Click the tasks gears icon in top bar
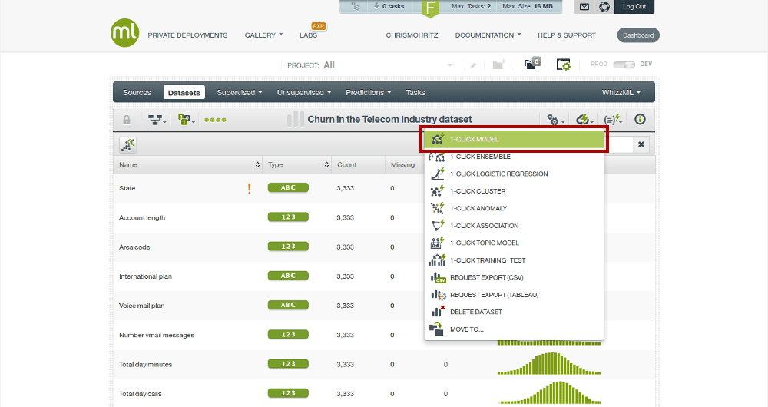The width and height of the screenshot is (768, 407). tap(356, 6)
